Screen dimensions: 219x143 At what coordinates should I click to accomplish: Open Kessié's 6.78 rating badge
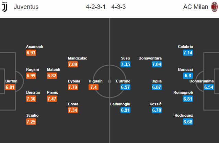point(156,110)
